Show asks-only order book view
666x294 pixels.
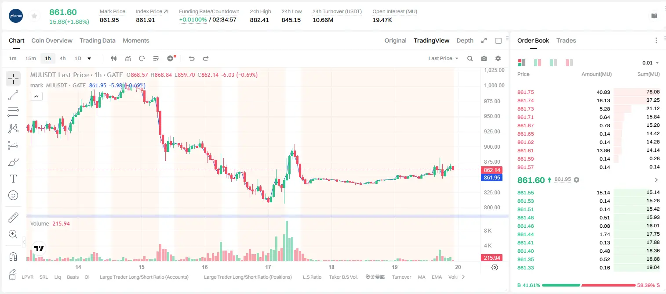[x=569, y=63]
